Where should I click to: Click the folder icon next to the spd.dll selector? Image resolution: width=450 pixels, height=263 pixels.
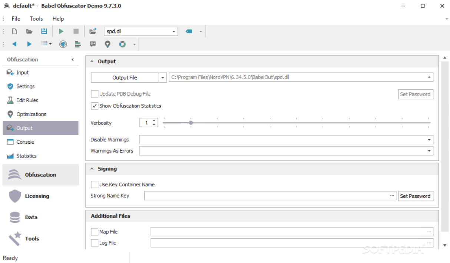point(93,31)
